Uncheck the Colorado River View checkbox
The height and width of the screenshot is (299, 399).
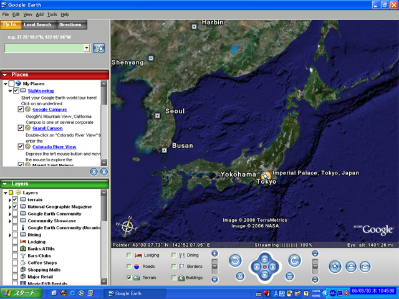coord(21,147)
